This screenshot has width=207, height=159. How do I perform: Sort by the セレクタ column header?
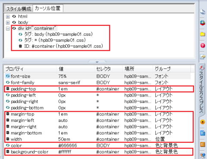point(108,69)
